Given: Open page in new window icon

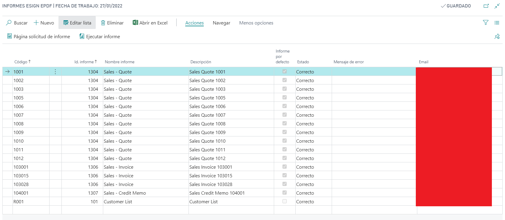Looking at the screenshot, I should pos(486,6).
